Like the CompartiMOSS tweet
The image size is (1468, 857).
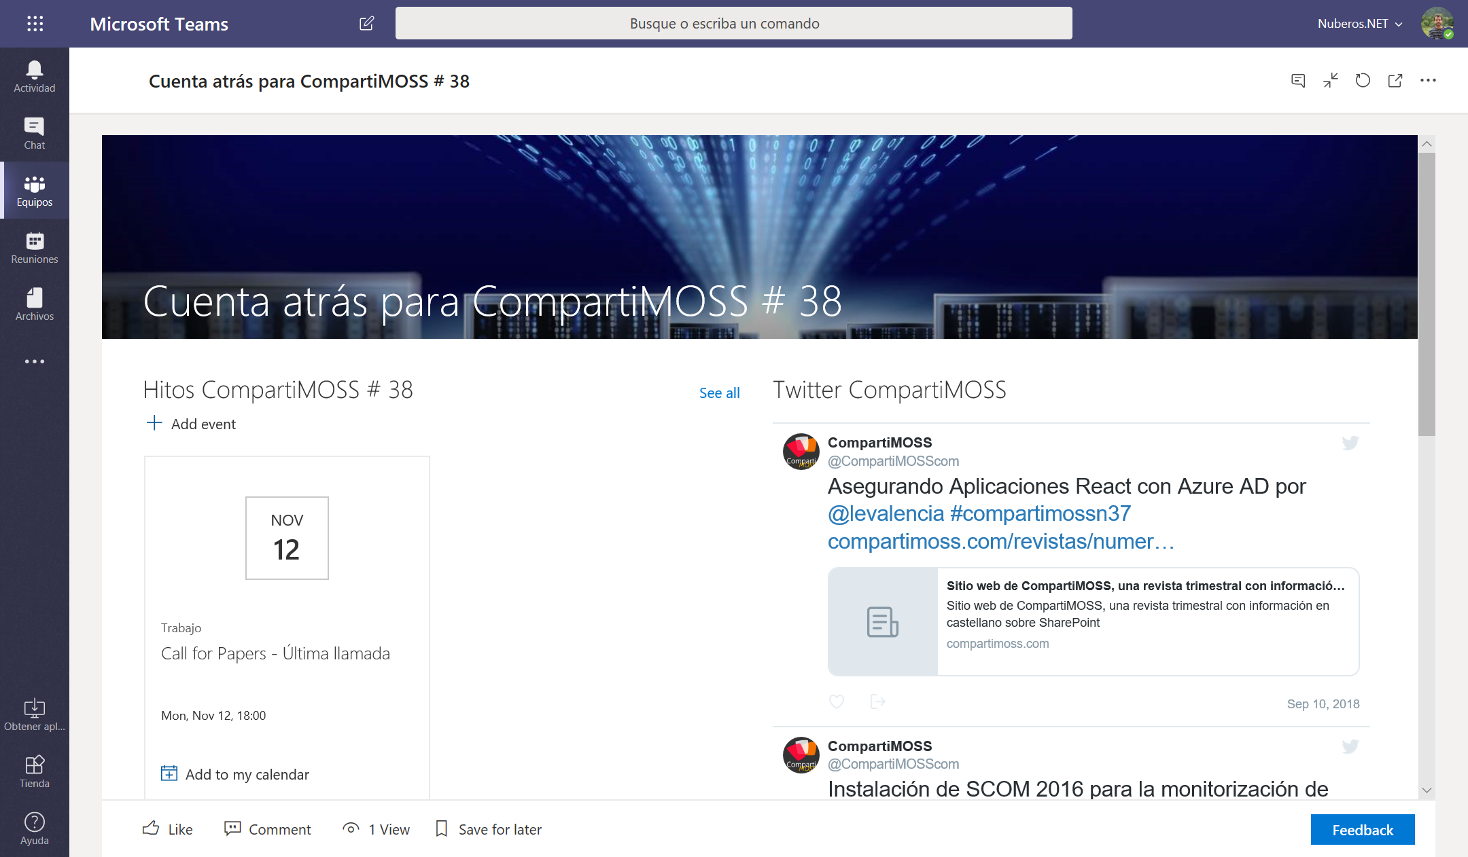coord(837,701)
